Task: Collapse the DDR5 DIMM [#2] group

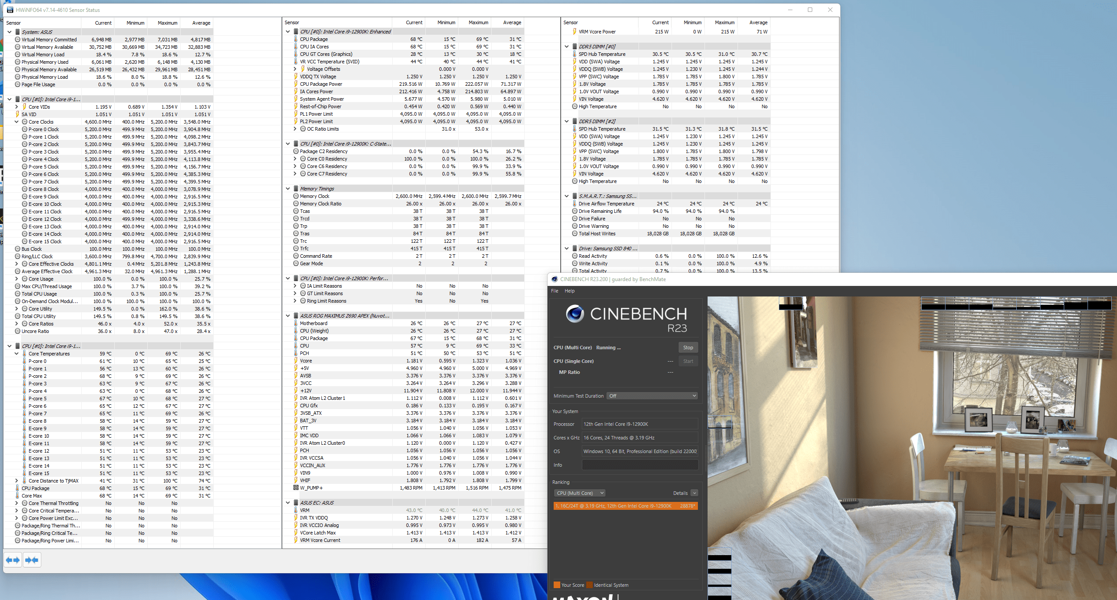Action: (567, 121)
